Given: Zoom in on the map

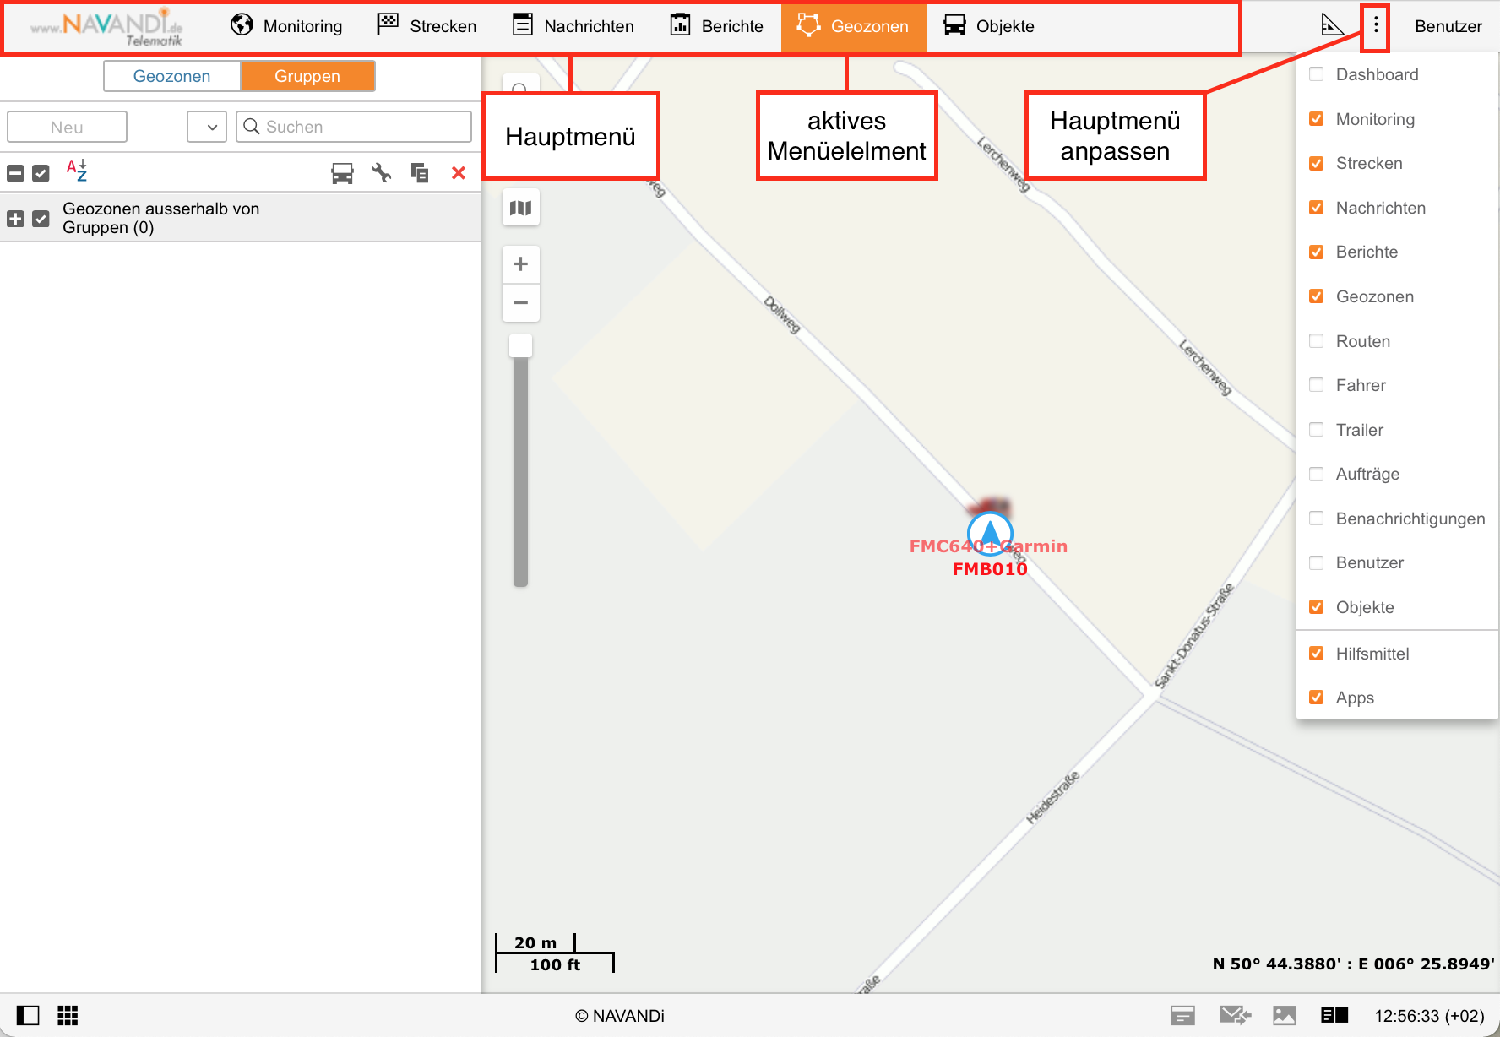Looking at the screenshot, I should [520, 264].
